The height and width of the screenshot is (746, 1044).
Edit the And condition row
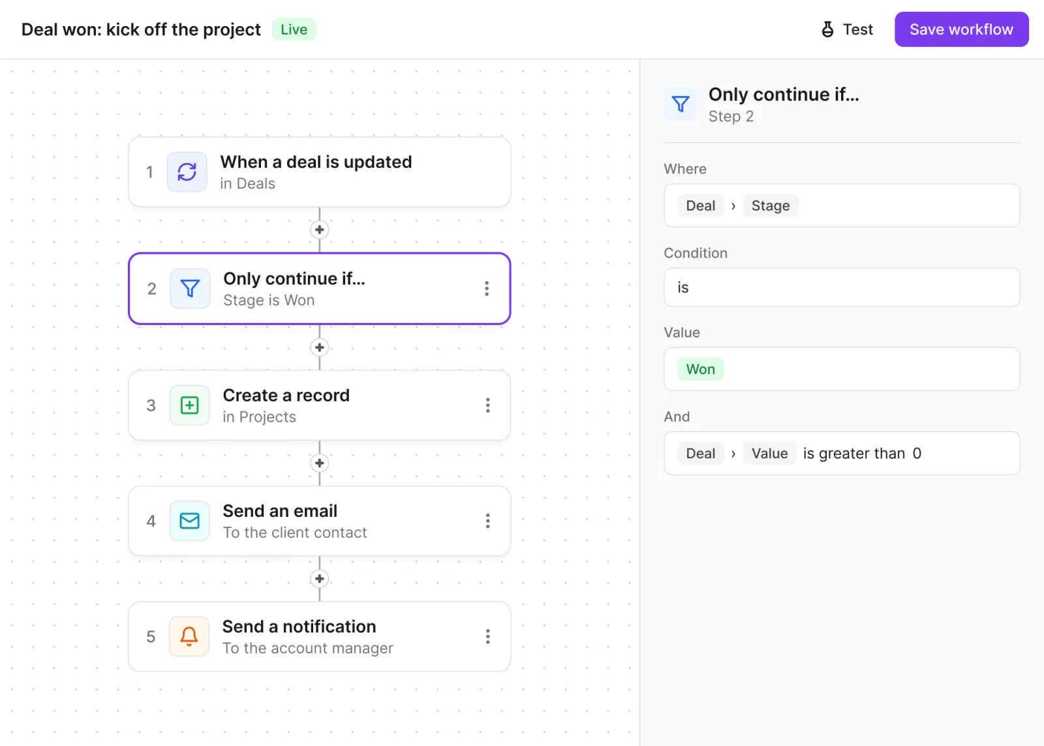coord(842,453)
